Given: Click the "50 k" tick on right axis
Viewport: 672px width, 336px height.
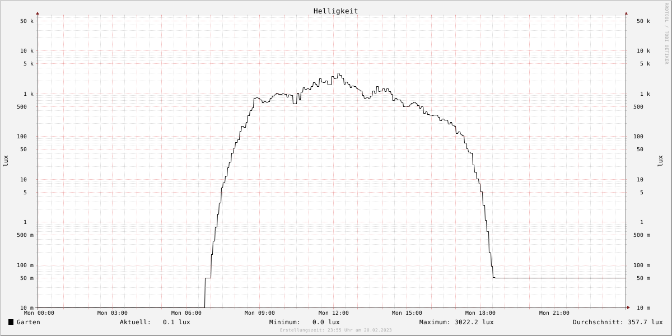Looking at the screenshot, I should (643, 21).
